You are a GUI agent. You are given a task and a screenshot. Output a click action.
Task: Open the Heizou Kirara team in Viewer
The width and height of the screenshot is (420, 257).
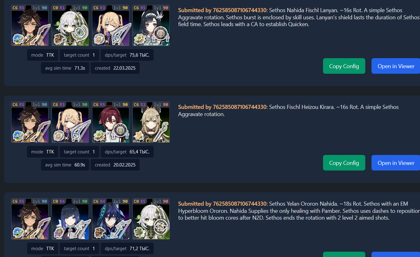click(396, 163)
